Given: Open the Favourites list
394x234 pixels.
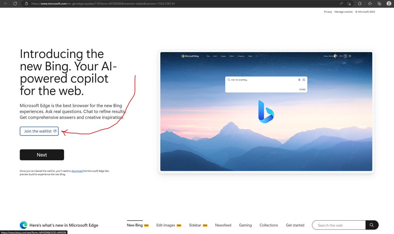Looking at the screenshot, I should 370,3.
